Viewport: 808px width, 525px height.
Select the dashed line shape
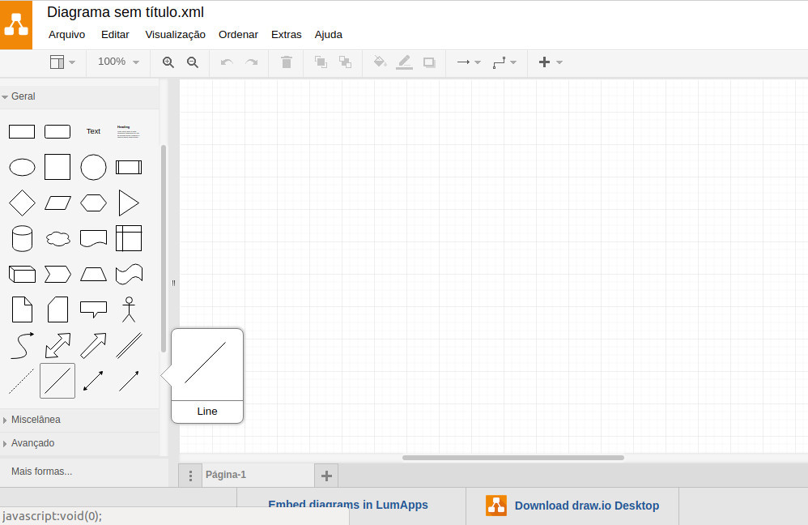click(x=22, y=381)
